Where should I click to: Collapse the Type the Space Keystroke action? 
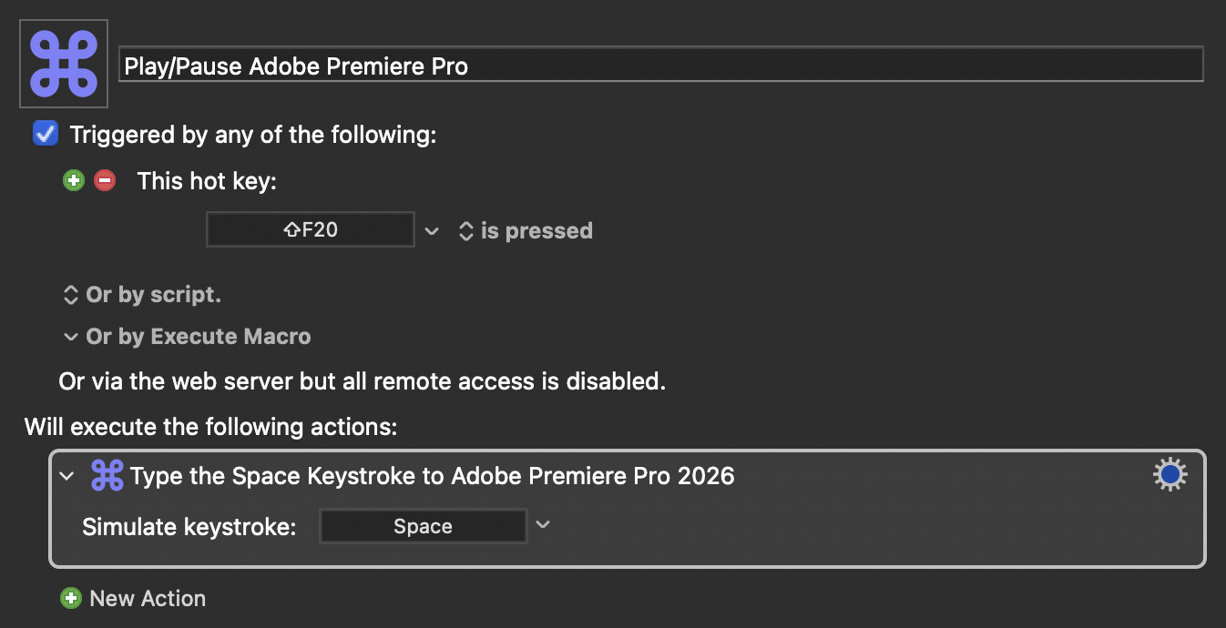pos(66,475)
